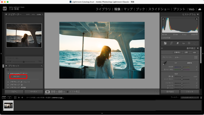This screenshot has height=115, width=204.
Task: Click the cloud sync status icon
Action: (x=200, y=9)
